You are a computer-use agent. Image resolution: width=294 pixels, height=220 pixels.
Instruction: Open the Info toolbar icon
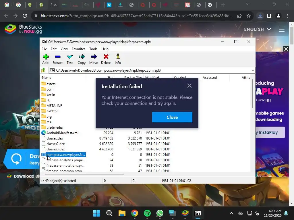(118, 59)
